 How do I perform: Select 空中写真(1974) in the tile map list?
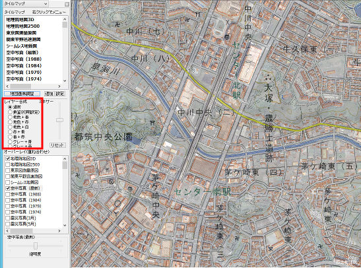24,79
